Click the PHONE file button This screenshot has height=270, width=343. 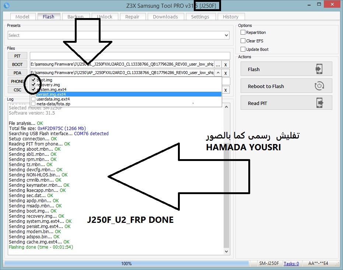[18, 81]
